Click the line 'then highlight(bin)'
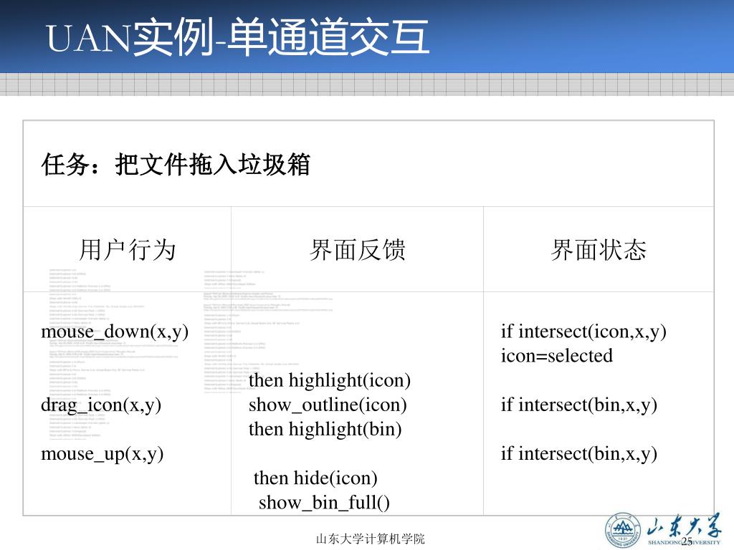The width and height of the screenshot is (734, 550). (x=325, y=430)
